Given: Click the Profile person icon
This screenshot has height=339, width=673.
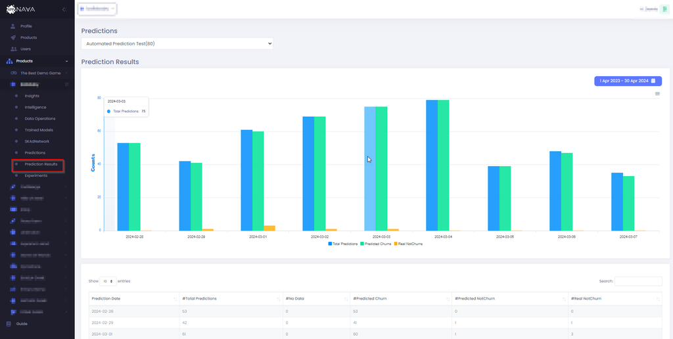Looking at the screenshot, I should point(13,26).
